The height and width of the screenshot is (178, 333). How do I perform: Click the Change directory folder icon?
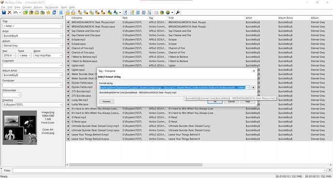click(25, 13)
